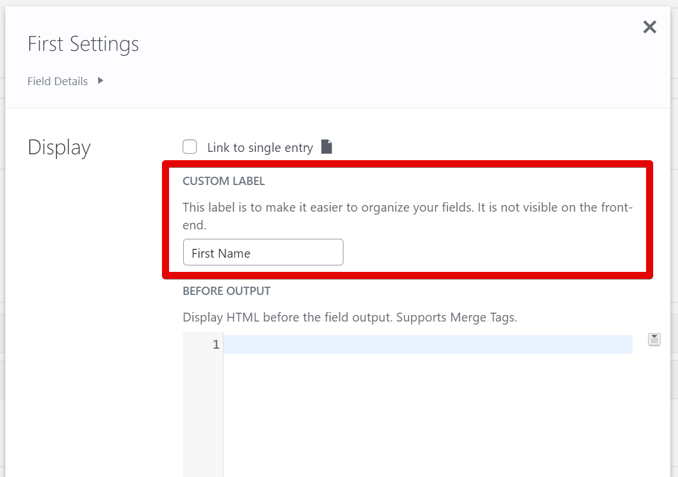This screenshot has height=477, width=678.
Task: Click the First Settings dialog title
Action: click(83, 44)
